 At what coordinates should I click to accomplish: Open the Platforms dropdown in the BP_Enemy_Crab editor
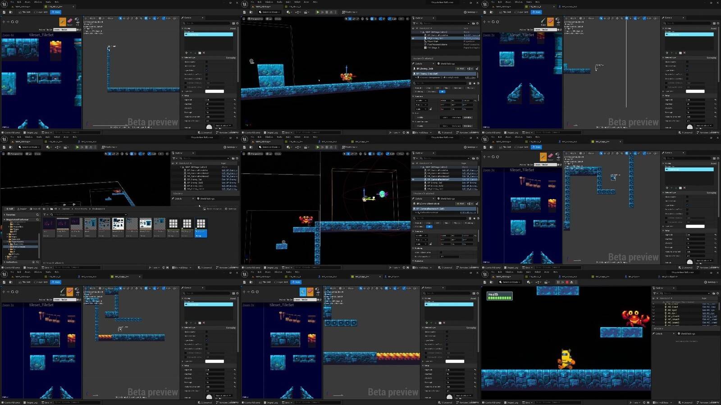[x=350, y=12]
